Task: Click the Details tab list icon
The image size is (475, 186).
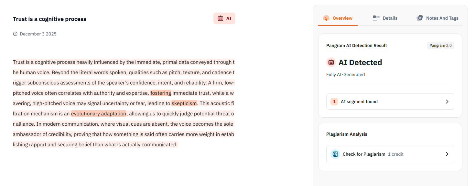Action: [x=376, y=18]
